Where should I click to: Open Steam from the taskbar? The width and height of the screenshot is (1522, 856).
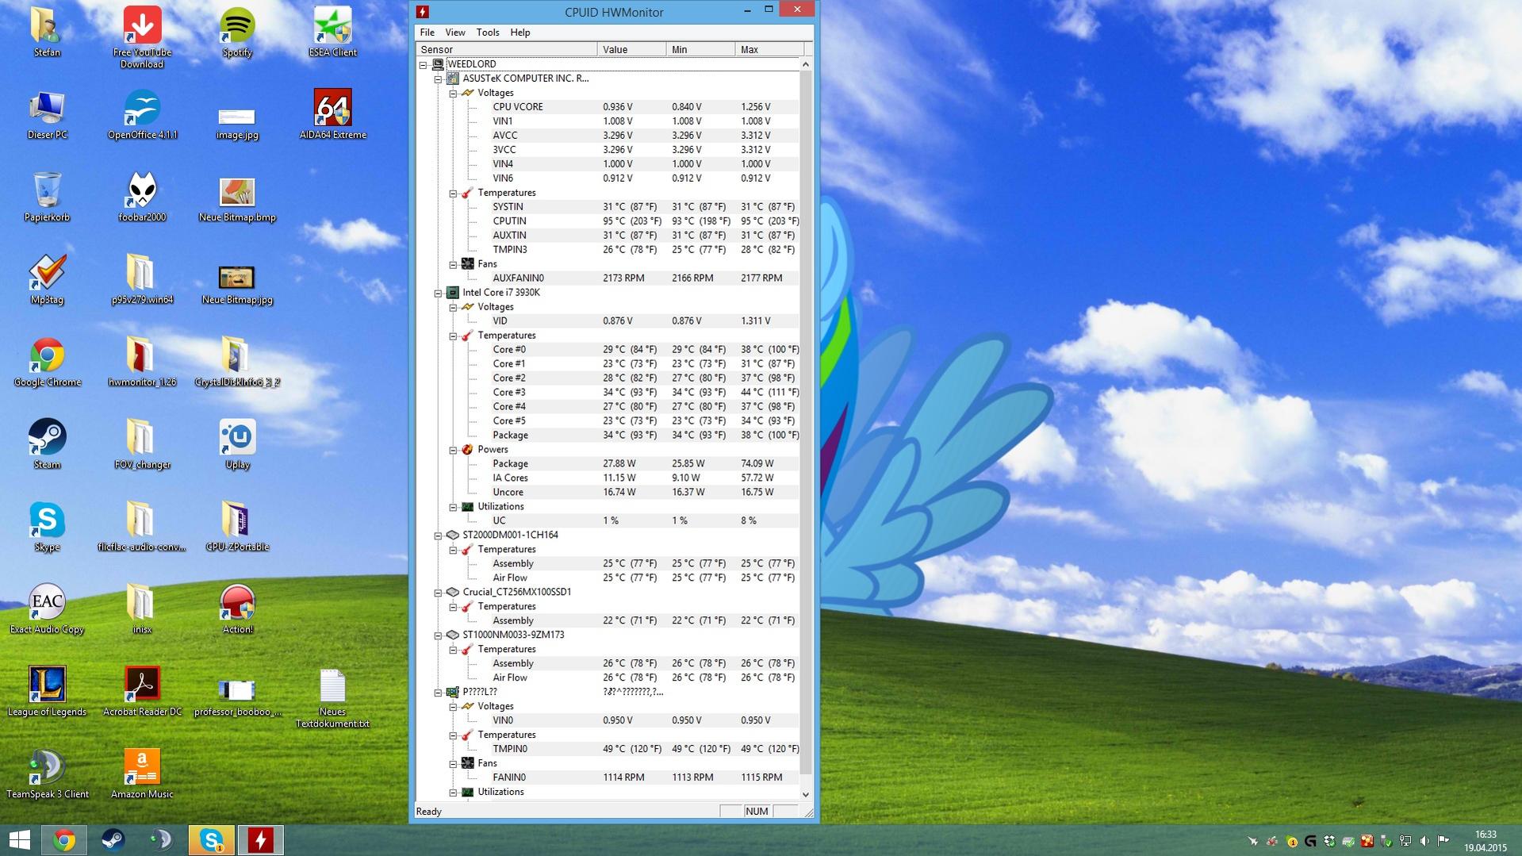coord(113,840)
